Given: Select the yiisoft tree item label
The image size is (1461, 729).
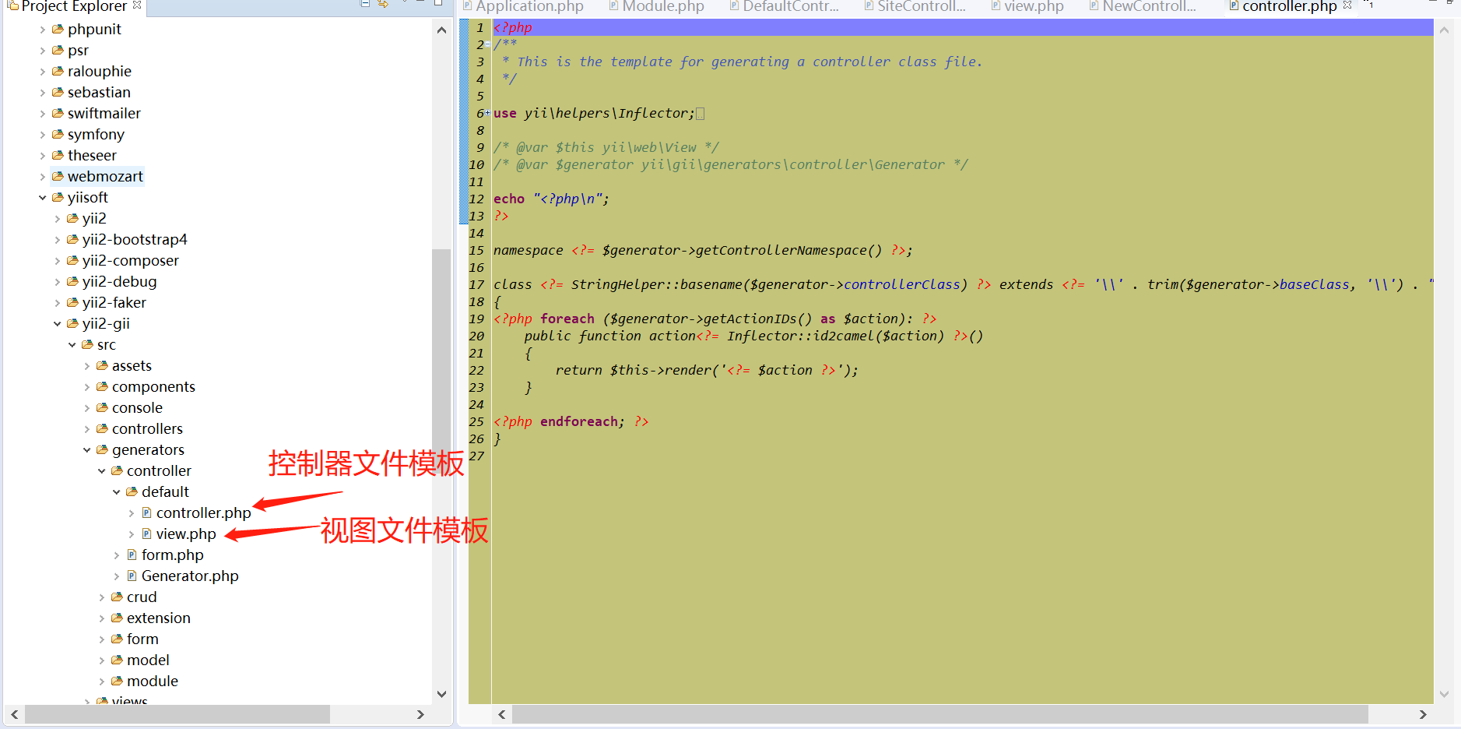Looking at the screenshot, I should pos(88,198).
